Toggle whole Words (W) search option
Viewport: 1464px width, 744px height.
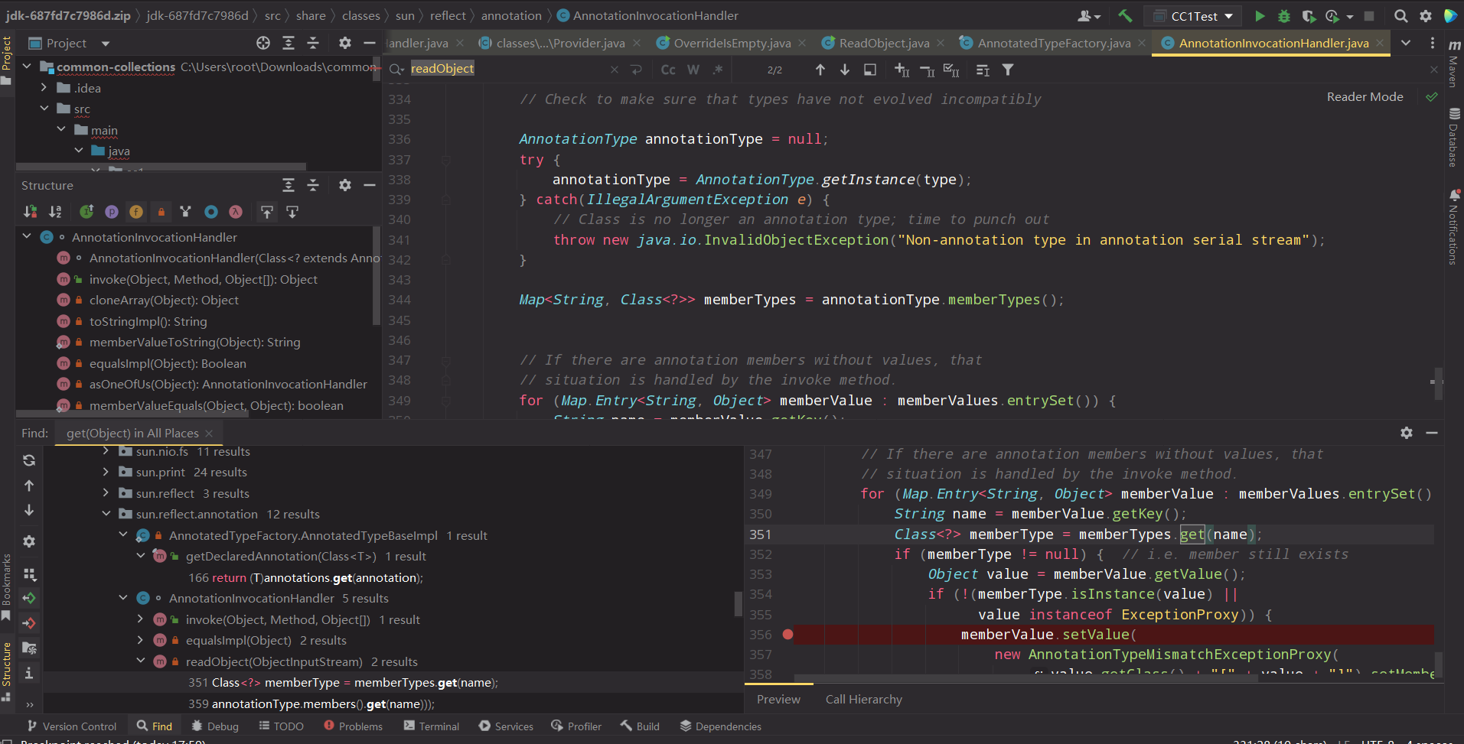coord(693,70)
